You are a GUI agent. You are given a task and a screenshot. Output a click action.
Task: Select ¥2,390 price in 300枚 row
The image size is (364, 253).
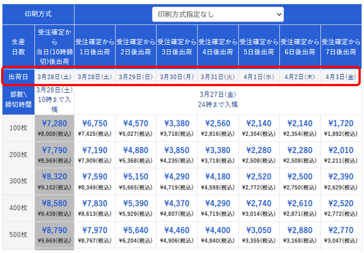point(341,177)
